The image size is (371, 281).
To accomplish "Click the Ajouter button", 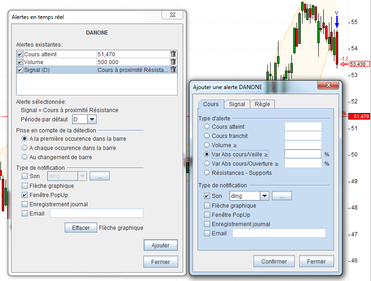I will pyautogui.click(x=161, y=245).
